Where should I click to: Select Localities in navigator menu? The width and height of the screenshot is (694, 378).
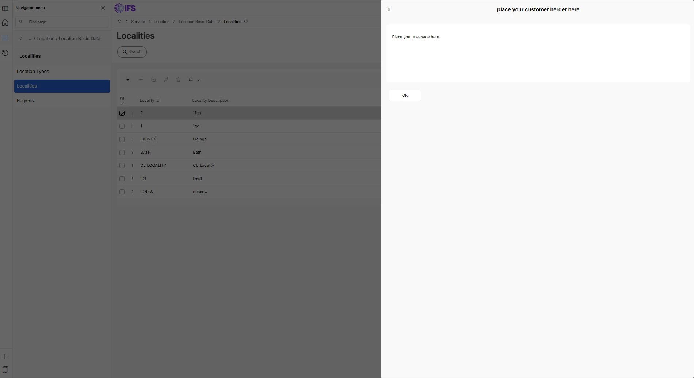[62, 86]
